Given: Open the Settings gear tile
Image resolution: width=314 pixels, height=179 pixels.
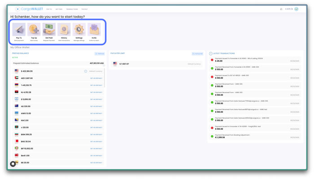Looking at the screenshot, I should [x=79, y=32].
